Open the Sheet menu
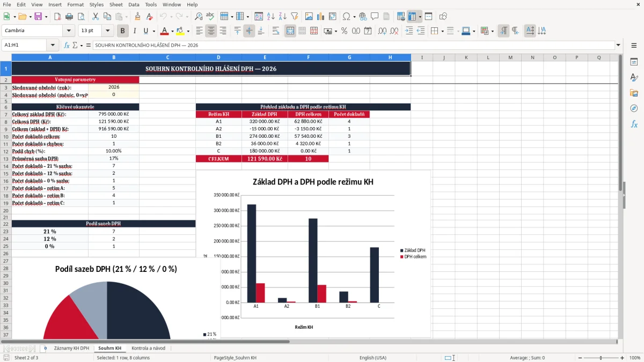644x362 pixels. tap(116, 4)
